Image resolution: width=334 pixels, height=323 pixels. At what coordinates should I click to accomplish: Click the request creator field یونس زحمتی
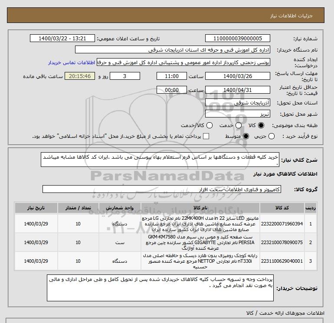coord(183,62)
